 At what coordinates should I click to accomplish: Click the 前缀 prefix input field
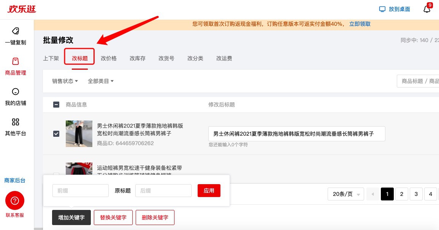[80, 191]
